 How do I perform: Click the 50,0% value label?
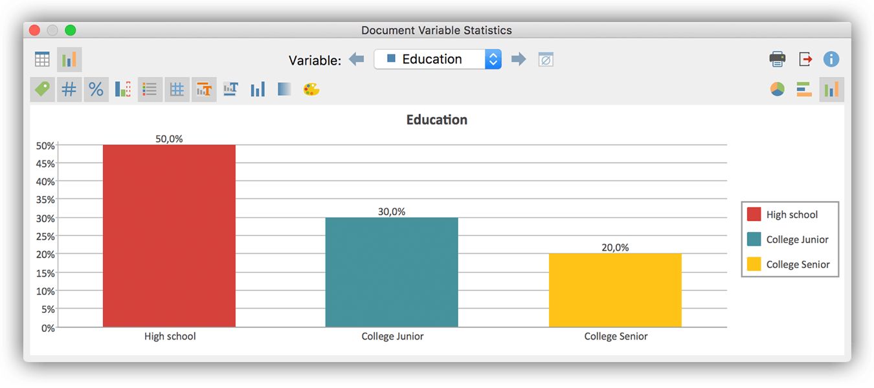[x=169, y=139]
